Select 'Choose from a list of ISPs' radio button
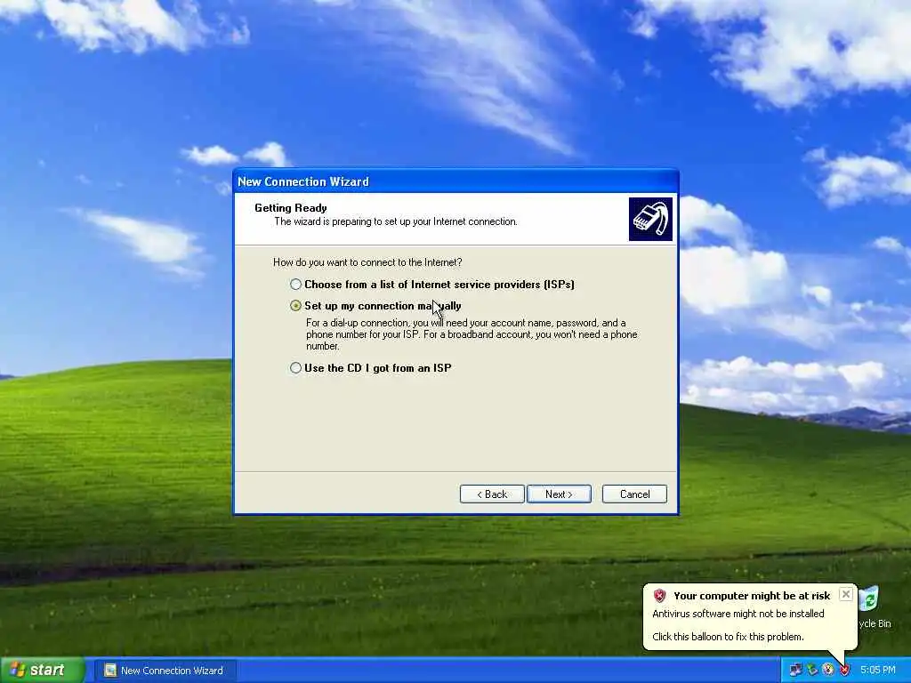 click(x=295, y=285)
